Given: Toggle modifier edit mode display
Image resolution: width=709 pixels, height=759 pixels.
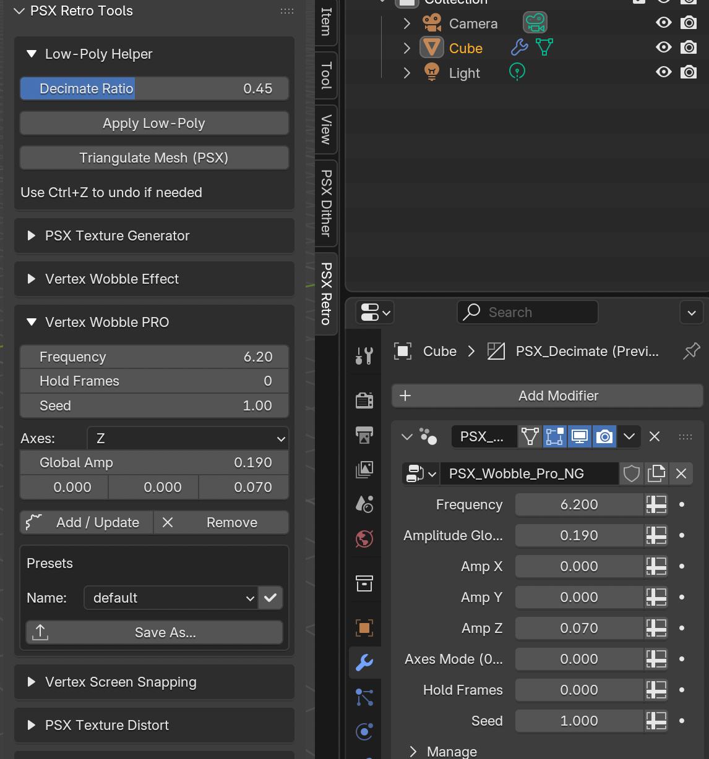Looking at the screenshot, I should [x=554, y=436].
